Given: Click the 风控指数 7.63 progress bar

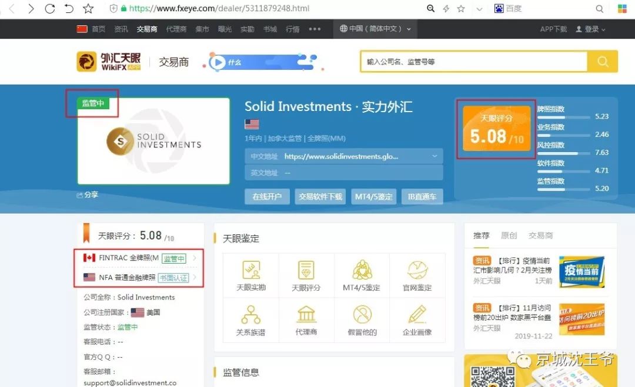Looking at the screenshot, I should tap(563, 153).
